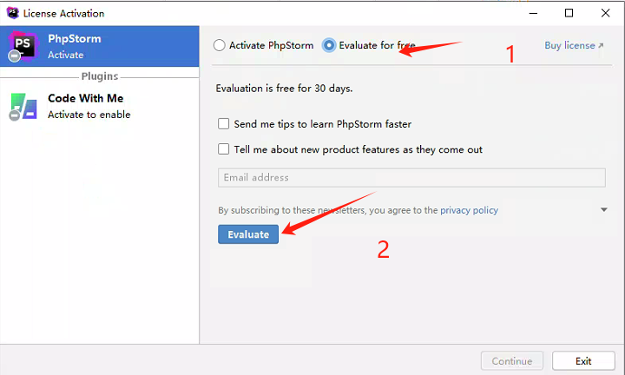Open the privacy policy link
The height and width of the screenshot is (375, 625).
click(469, 210)
